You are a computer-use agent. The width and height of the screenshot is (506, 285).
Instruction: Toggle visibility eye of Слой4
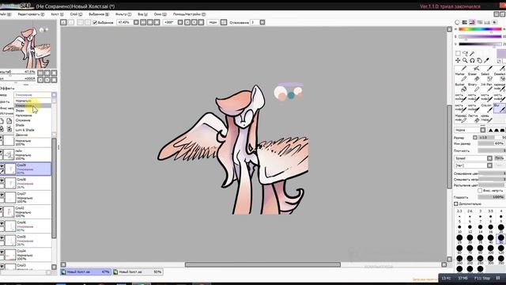coord(2,252)
